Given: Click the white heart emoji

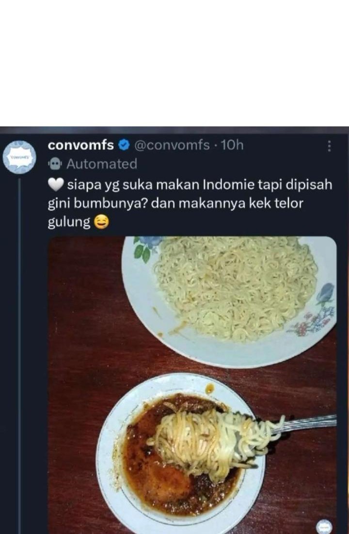Looking at the screenshot, I should coord(56,185).
